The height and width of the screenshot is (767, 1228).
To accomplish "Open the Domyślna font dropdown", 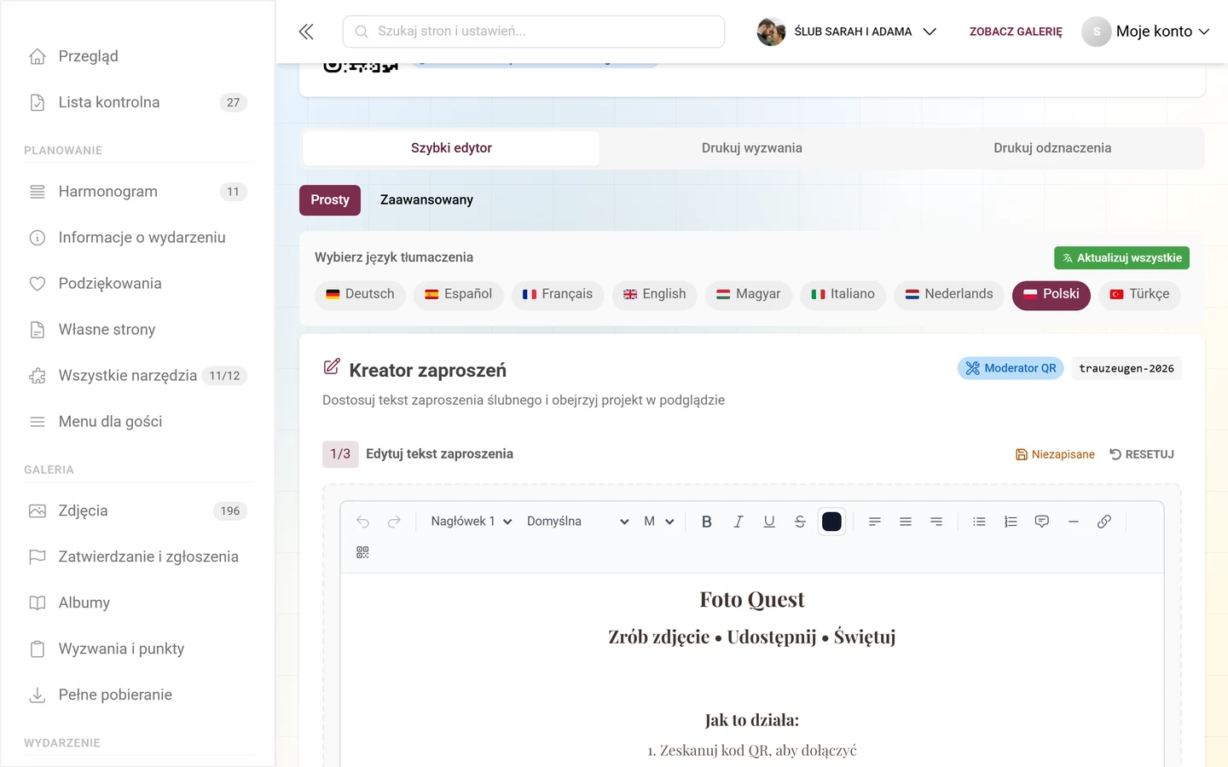I will click(577, 522).
